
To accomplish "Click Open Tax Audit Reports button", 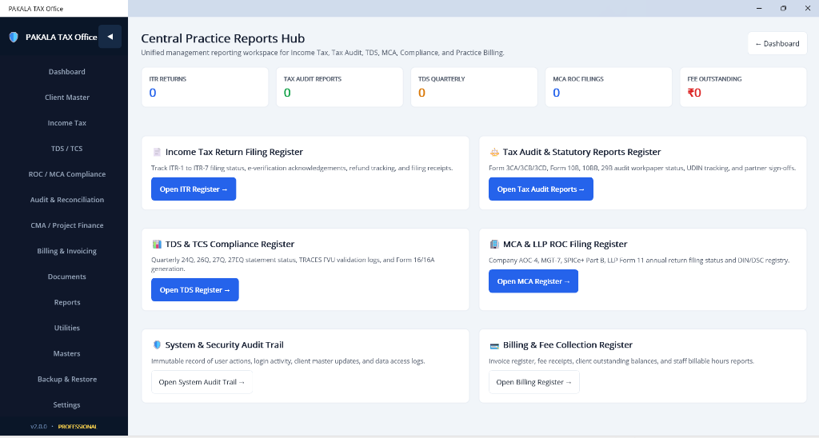I will click(x=541, y=189).
